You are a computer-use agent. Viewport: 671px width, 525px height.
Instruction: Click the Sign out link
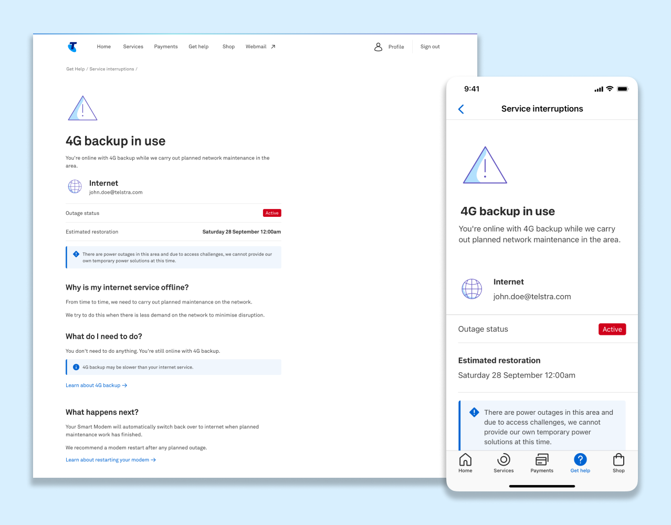tap(430, 47)
